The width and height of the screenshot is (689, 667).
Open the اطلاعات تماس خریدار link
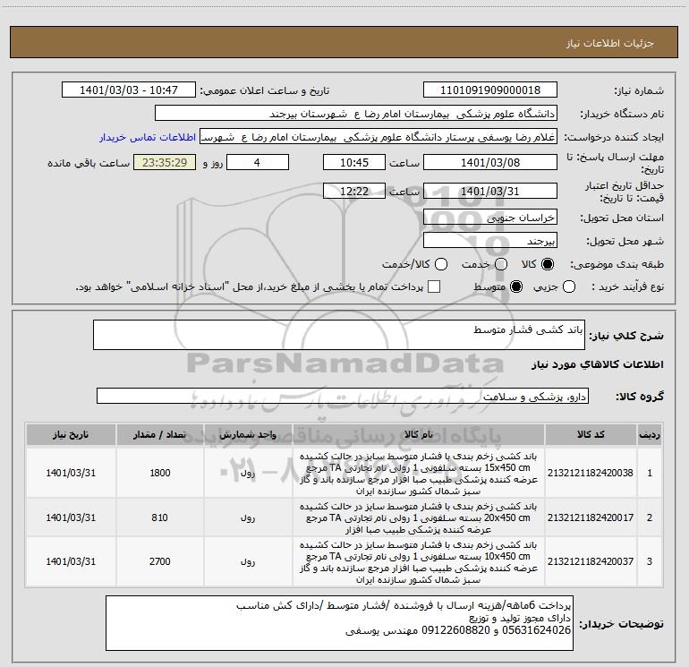tap(148, 137)
